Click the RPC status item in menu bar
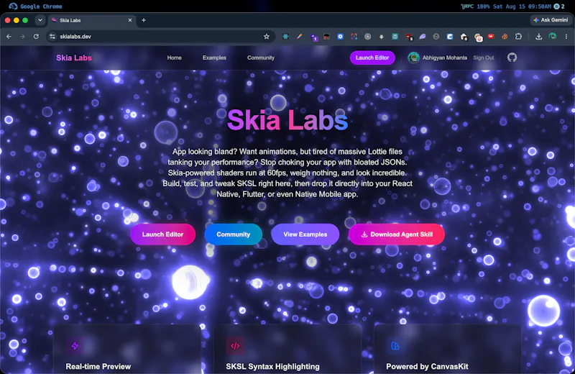The width and height of the screenshot is (575, 374). click(x=467, y=6)
